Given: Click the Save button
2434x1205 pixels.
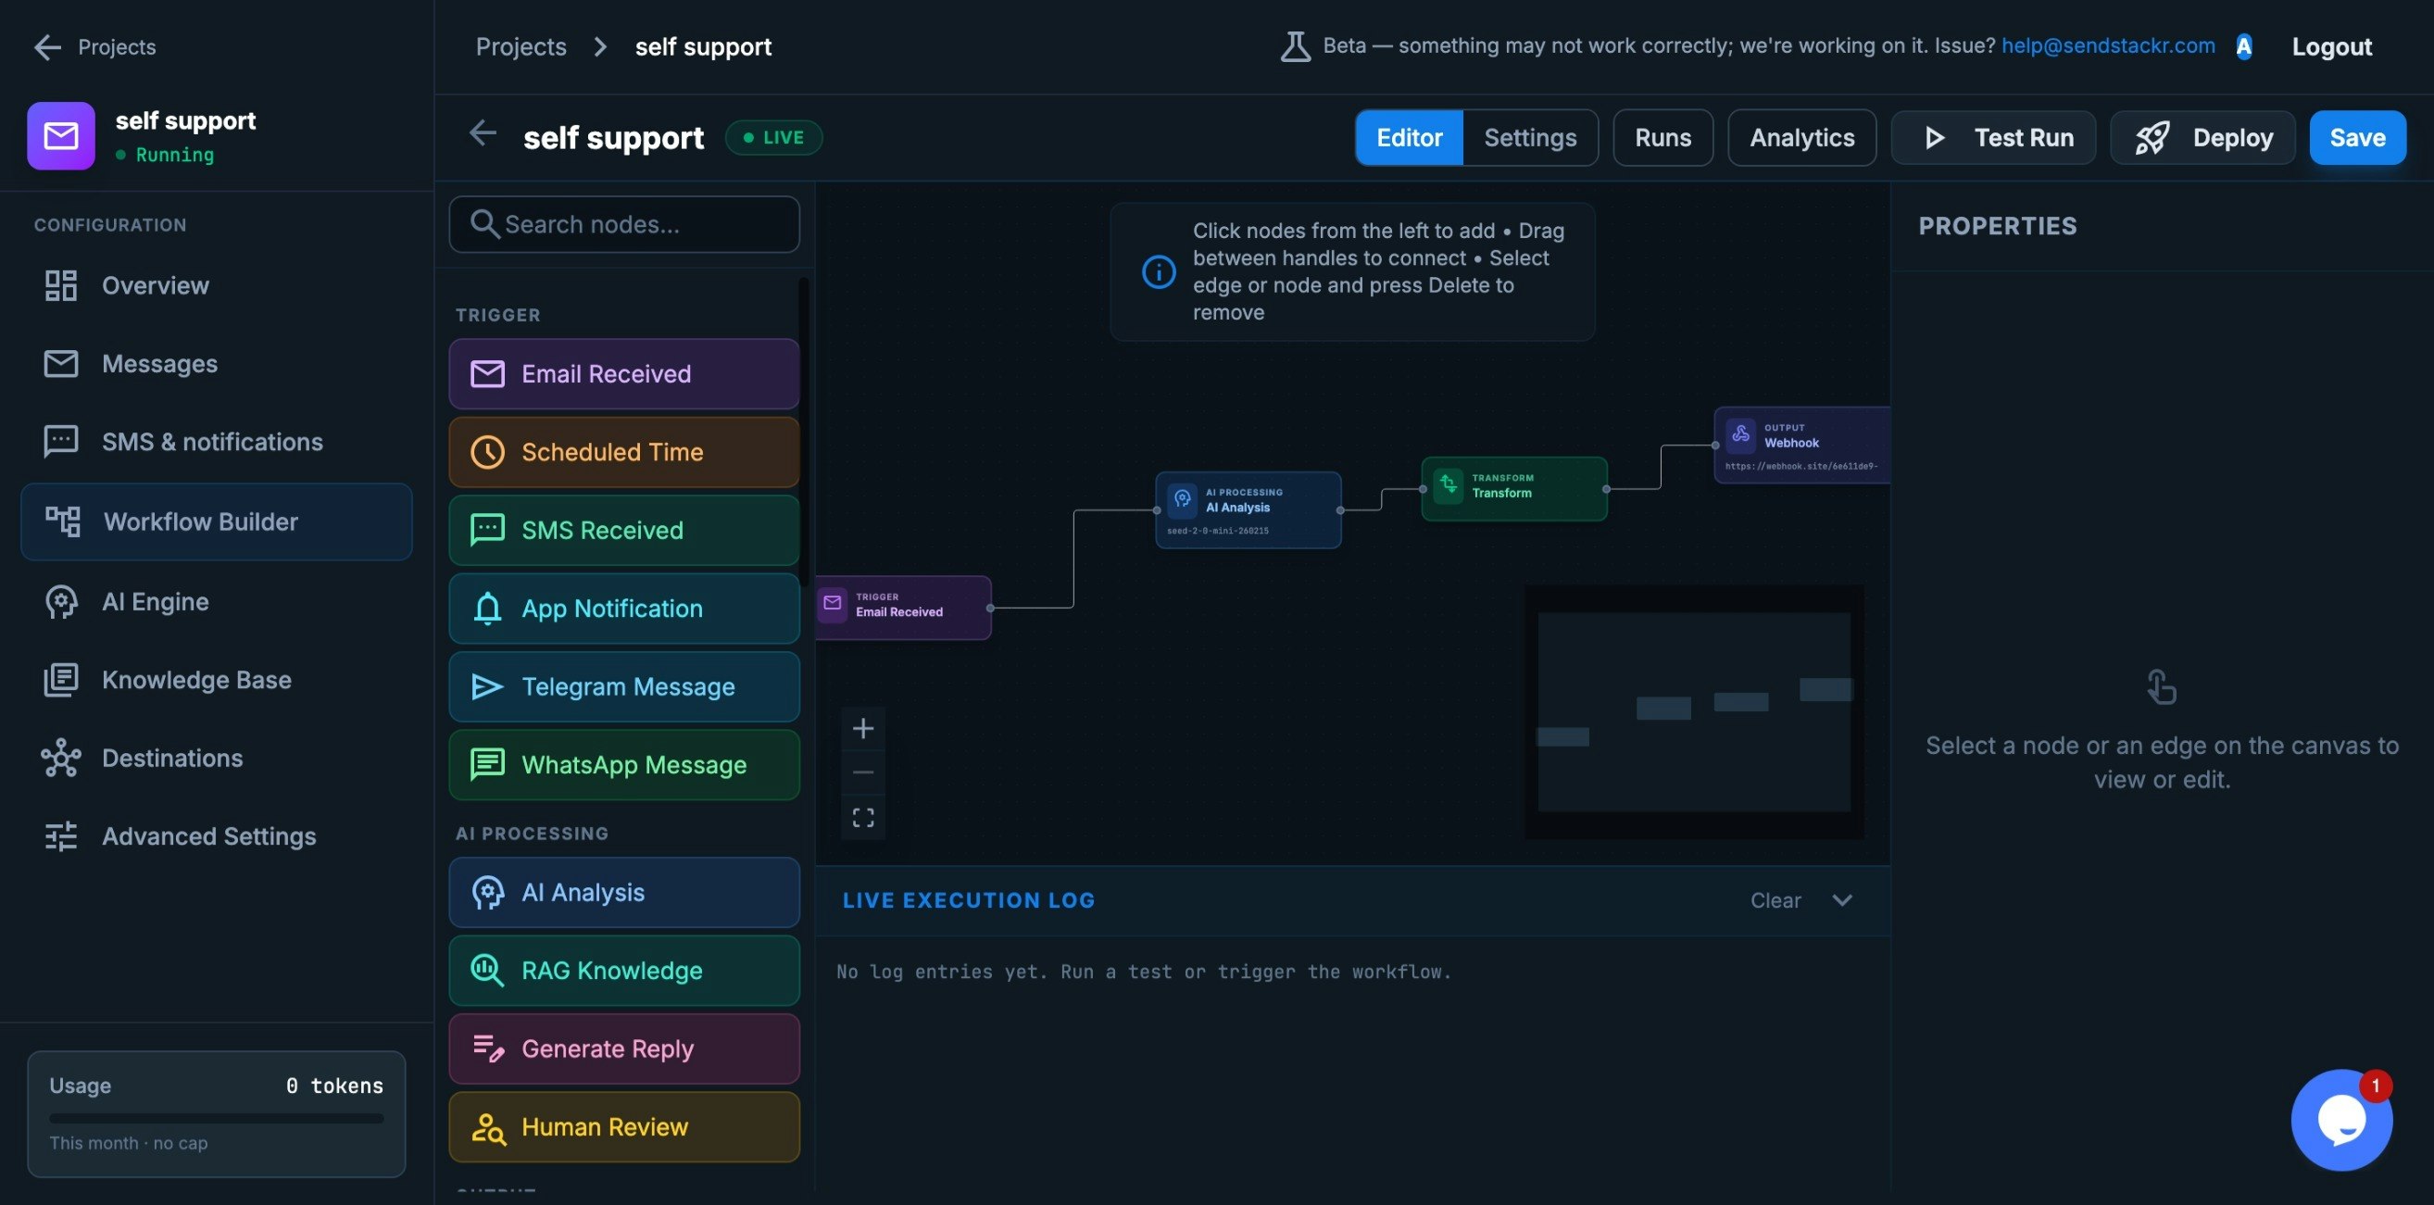Looking at the screenshot, I should pyautogui.click(x=2356, y=137).
